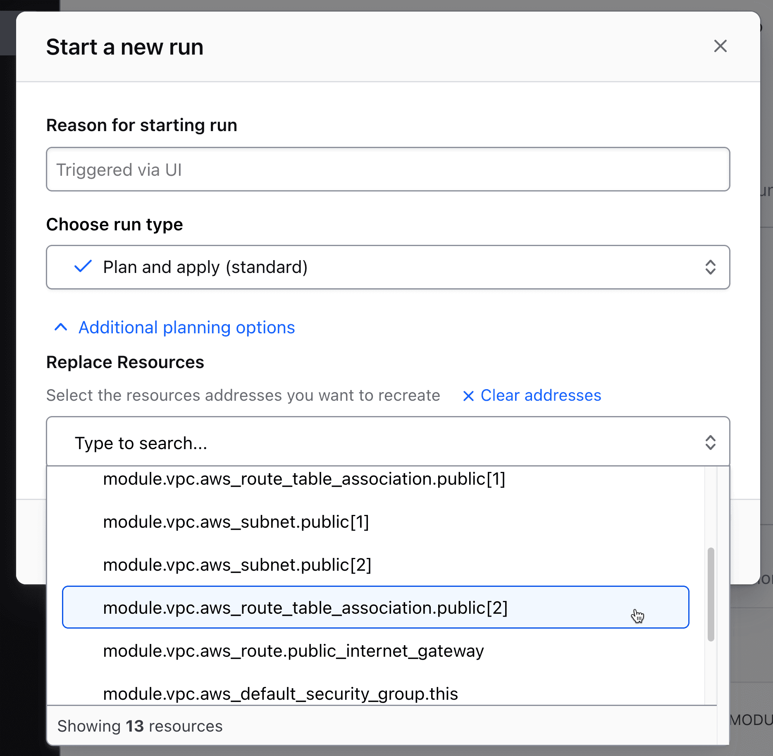Select module.vpc.aws_default_security_group.this resource
Image resolution: width=773 pixels, height=756 pixels.
click(280, 694)
